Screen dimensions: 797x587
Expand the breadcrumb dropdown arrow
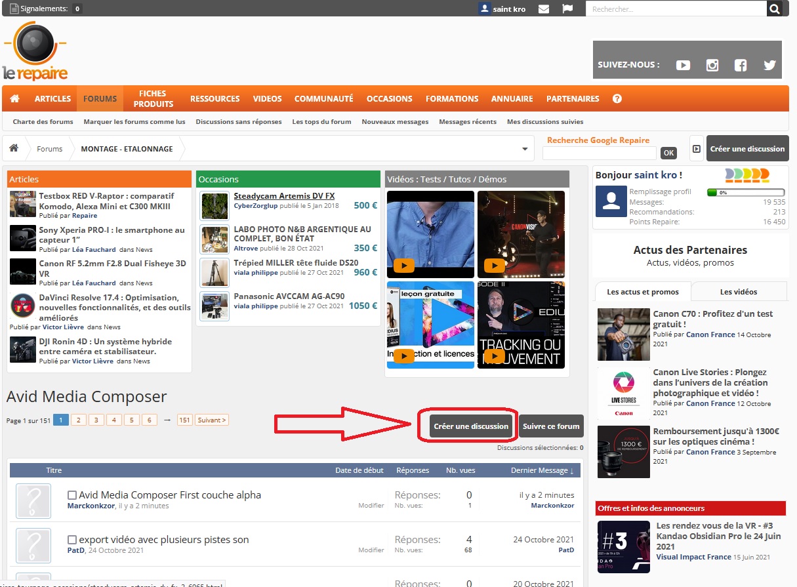(x=525, y=149)
